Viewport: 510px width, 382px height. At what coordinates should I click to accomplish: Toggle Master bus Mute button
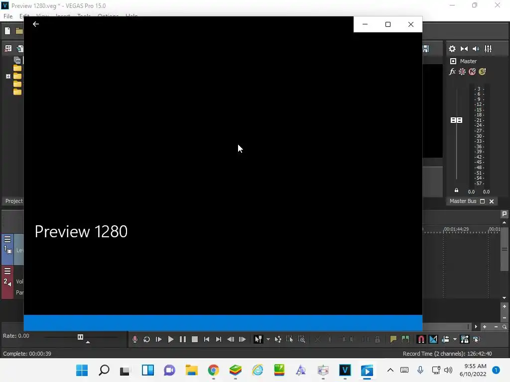pyautogui.click(x=472, y=72)
